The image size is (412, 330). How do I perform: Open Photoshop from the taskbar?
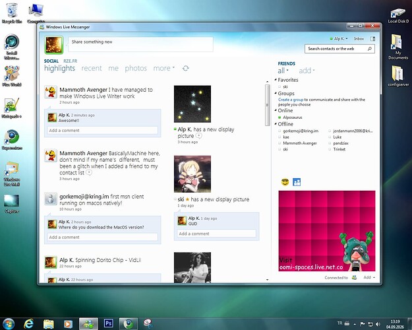pyautogui.click(x=108, y=323)
